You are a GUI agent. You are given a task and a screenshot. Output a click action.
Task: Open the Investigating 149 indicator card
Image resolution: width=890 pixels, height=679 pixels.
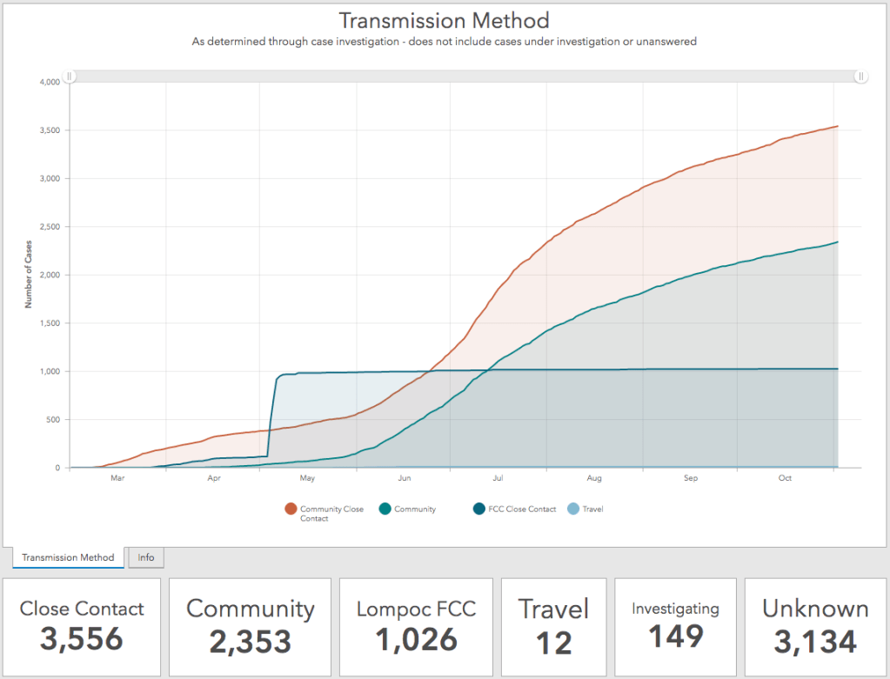[675, 627]
